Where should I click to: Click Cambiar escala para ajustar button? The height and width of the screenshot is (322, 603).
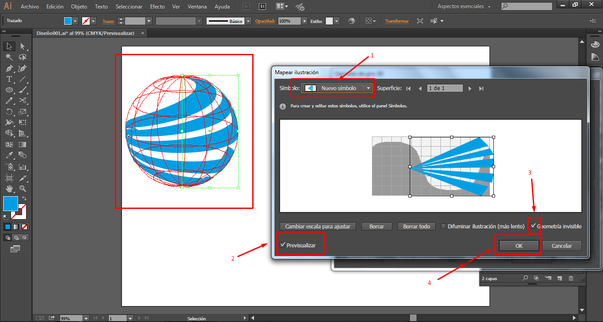pyautogui.click(x=318, y=226)
